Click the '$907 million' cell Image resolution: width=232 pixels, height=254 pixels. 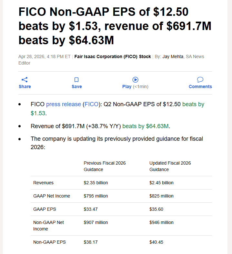(x=96, y=222)
